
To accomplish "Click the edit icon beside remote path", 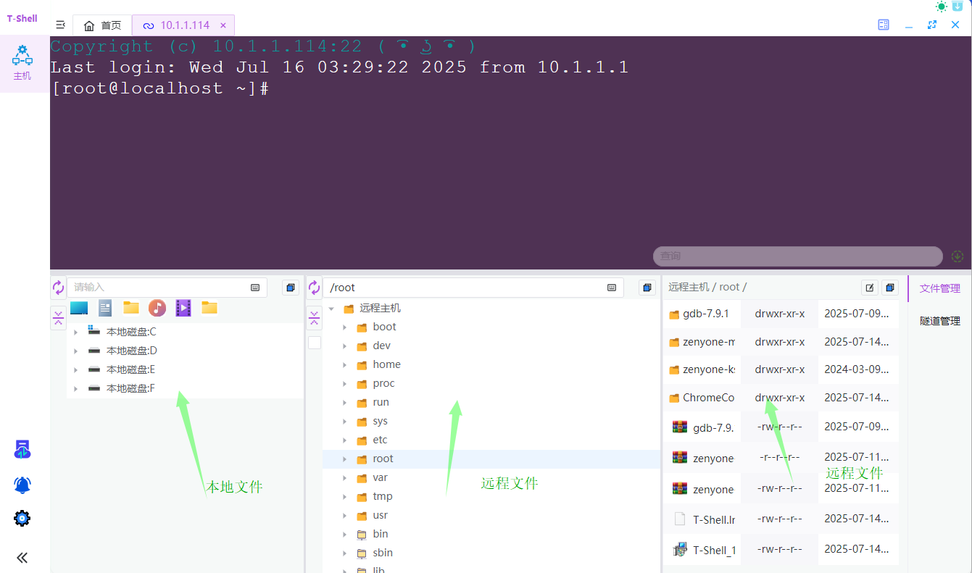I will [x=870, y=288].
